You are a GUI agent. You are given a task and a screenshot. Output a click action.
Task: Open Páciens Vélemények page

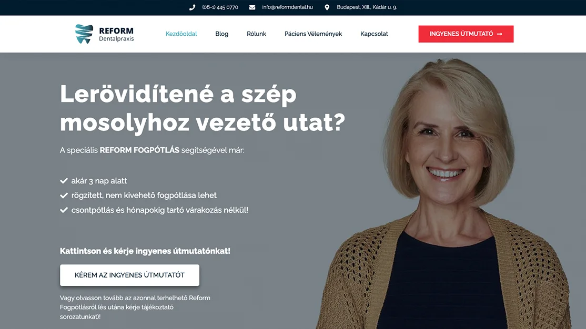pyautogui.click(x=313, y=34)
